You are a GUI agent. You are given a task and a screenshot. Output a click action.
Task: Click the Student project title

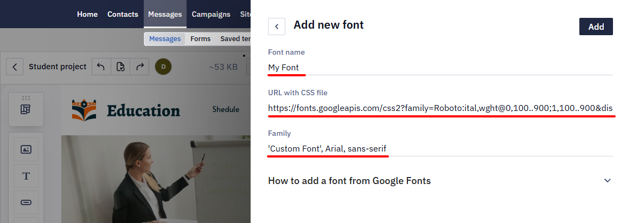point(58,67)
